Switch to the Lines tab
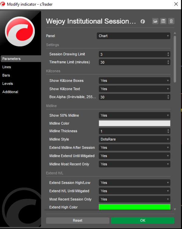The width and height of the screenshot is (182, 229). click(x=7, y=67)
